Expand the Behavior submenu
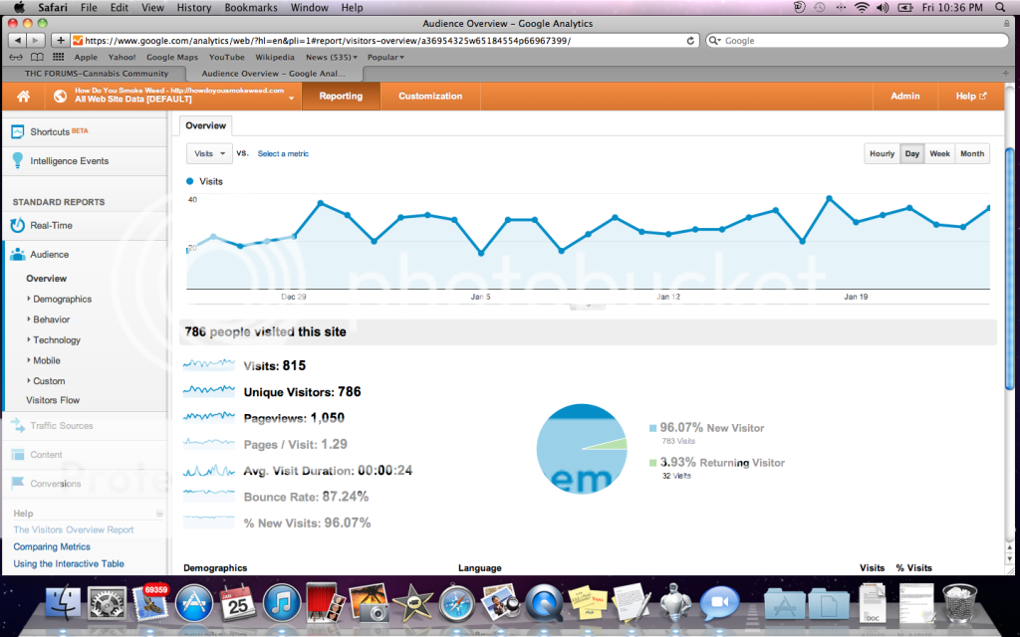Image resolution: width=1020 pixels, height=637 pixels. coord(29,319)
